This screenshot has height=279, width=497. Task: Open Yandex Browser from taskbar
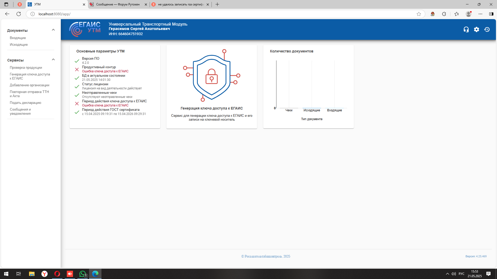click(x=45, y=274)
